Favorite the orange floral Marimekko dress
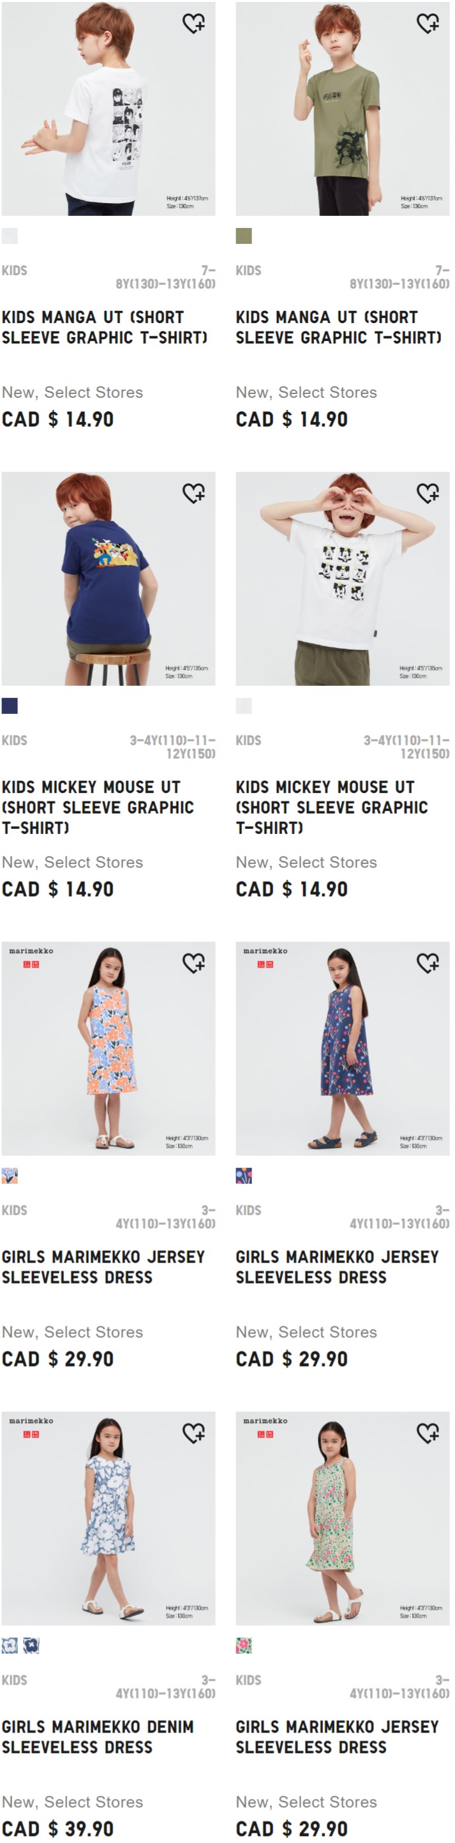Screen dimensions: 455x1843 coord(194,963)
